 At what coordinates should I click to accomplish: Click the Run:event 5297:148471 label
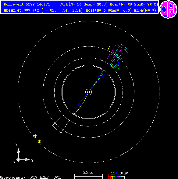pyautogui.click(x=27, y=4)
